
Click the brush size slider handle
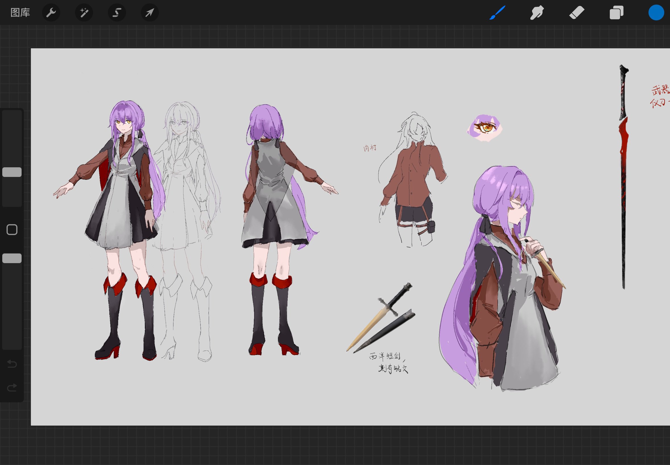pos(12,172)
